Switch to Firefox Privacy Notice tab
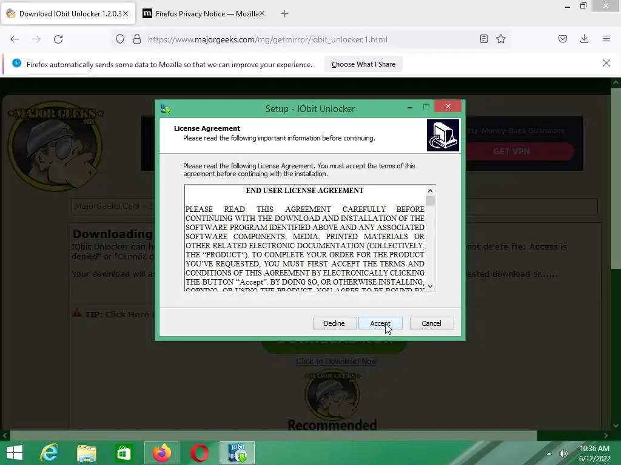 [x=203, y=13]
